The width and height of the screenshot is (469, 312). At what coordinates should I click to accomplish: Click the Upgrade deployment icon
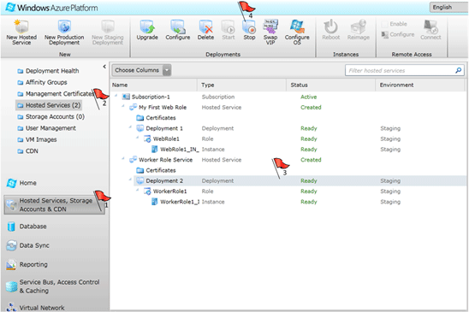click(x=147, y=26)
